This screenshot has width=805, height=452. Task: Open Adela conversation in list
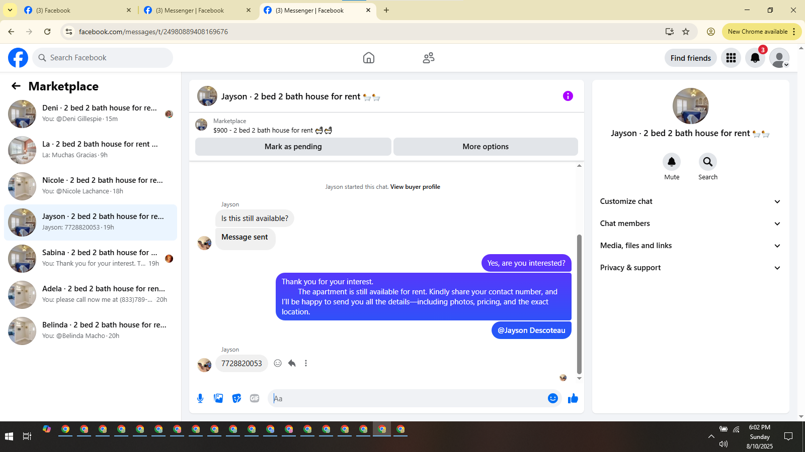coord(91,295)
